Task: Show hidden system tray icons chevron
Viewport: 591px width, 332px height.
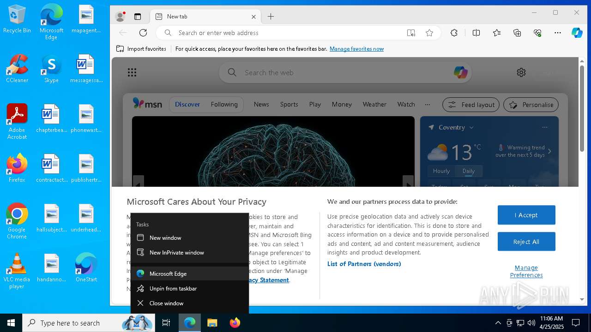Action: pyautogui.click(x=498, y=323)
